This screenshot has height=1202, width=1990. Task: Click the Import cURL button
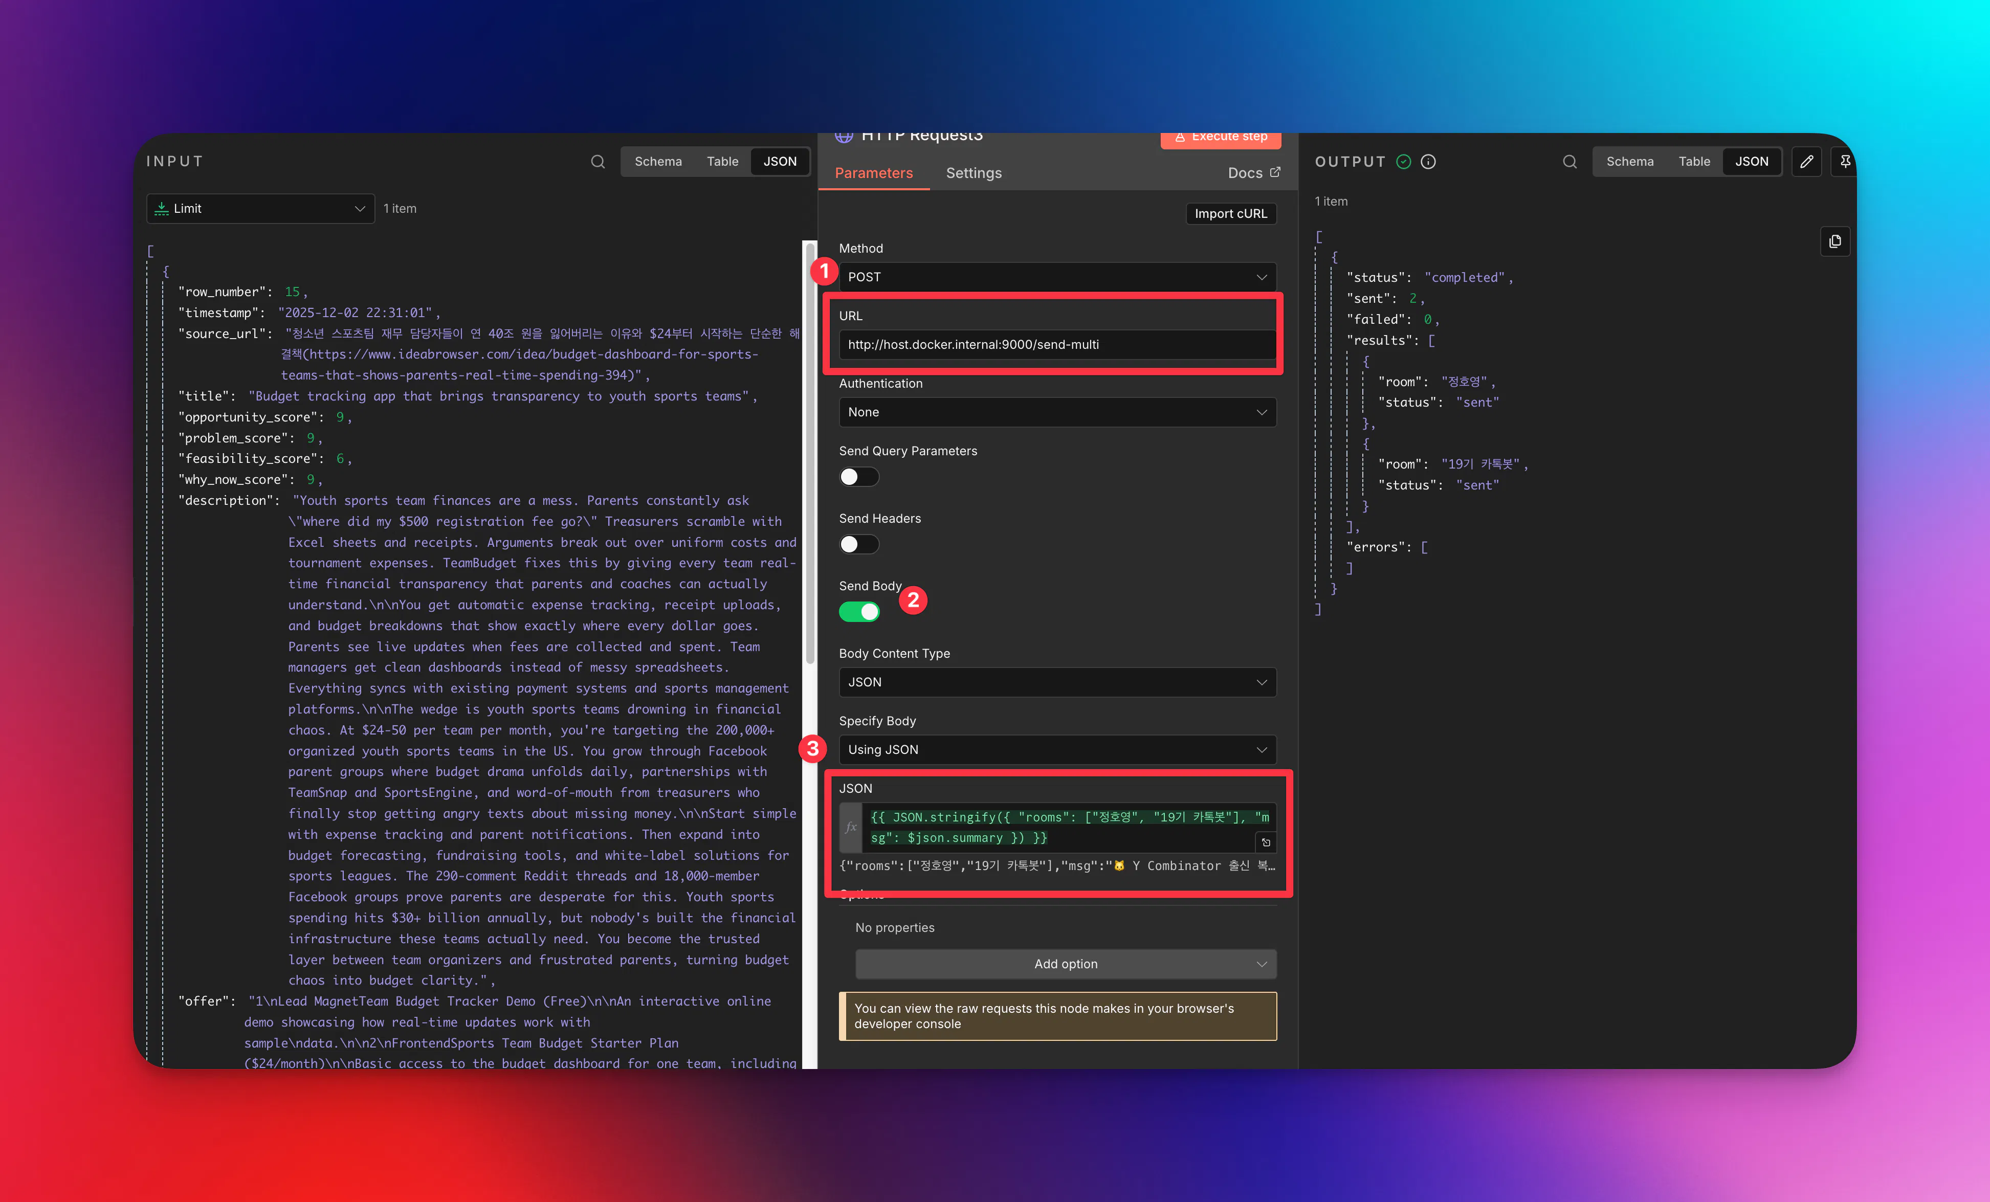[x=1231, y=213]
